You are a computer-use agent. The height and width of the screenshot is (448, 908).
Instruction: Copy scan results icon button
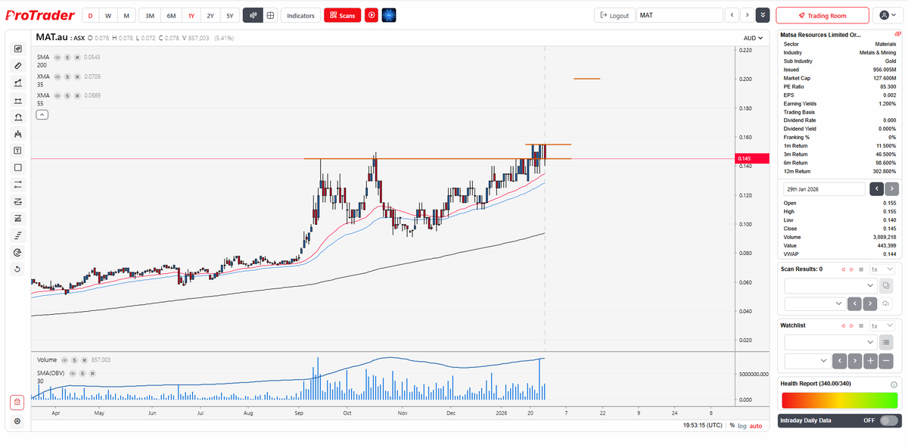click(x=886, y=285)
